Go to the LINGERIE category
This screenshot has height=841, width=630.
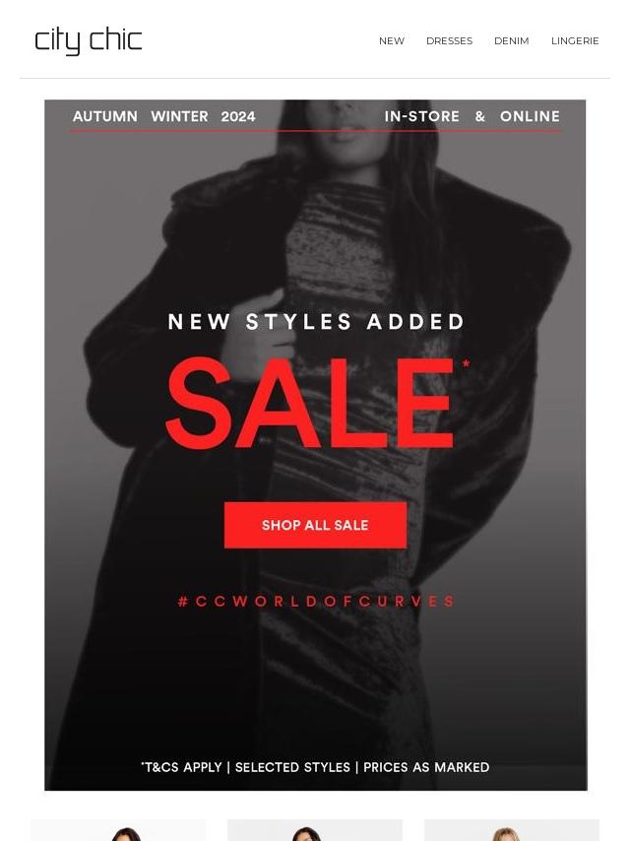575,40
